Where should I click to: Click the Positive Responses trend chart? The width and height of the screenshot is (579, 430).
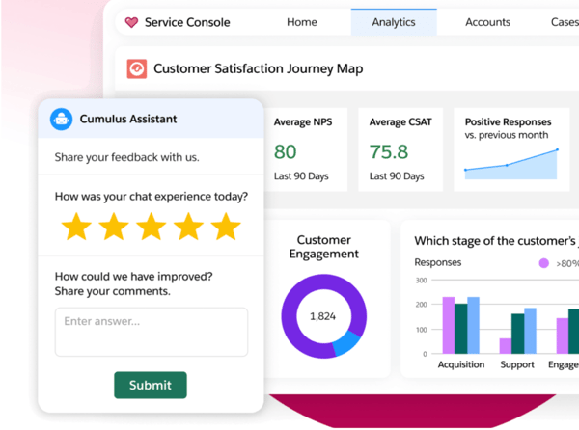[511, 165]
